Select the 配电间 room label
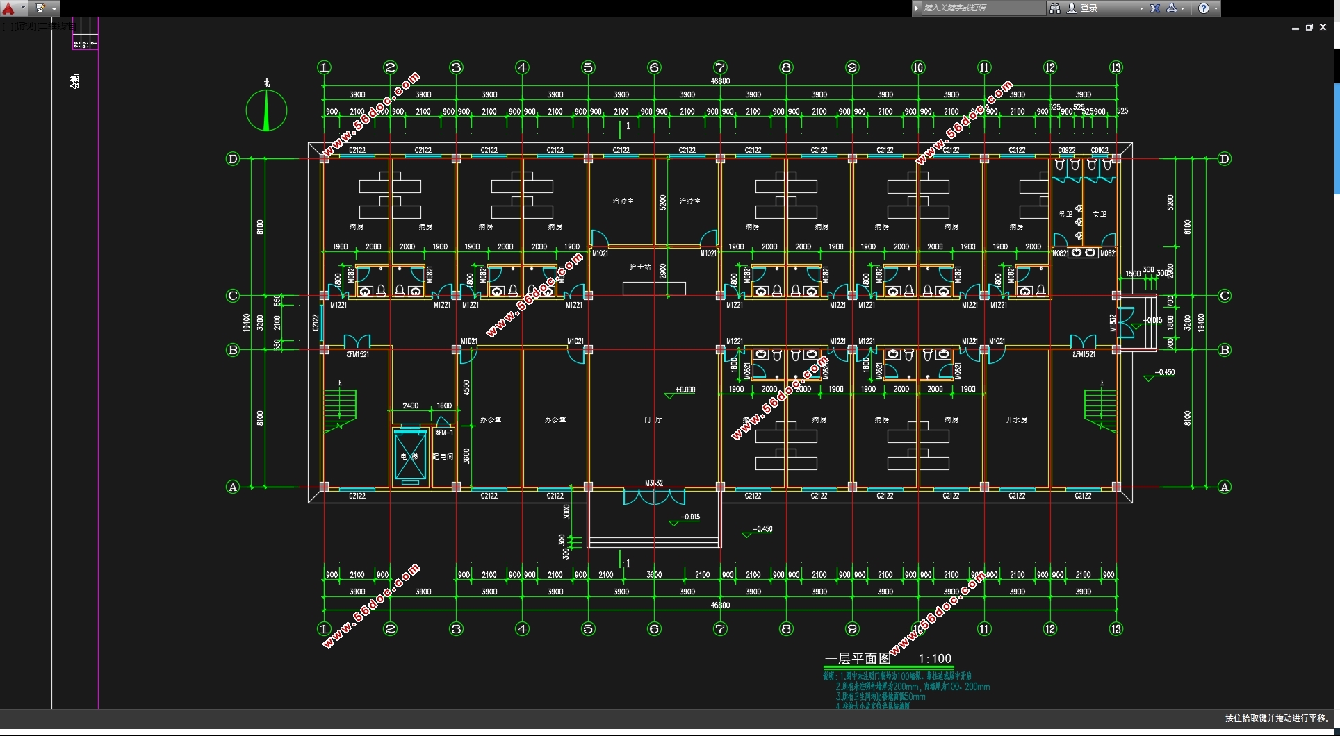The height and width of the screenshot is (736, 1340). pyautogui.click(x=443, y=456)
